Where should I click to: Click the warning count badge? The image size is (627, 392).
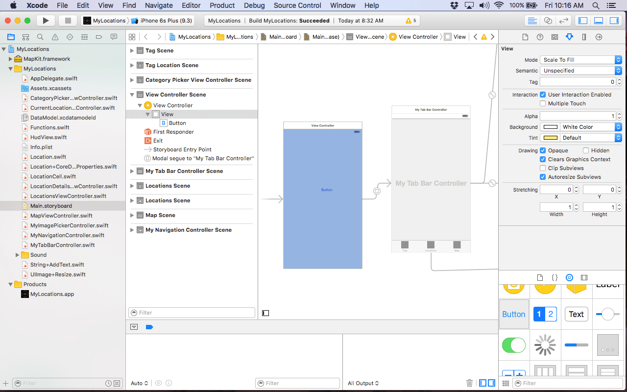click(410, 21)
